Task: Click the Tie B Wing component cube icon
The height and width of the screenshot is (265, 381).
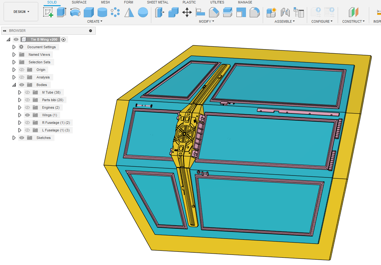Action: (23, 39)
